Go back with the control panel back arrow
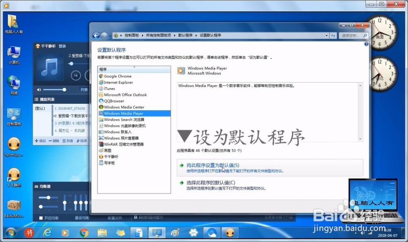This screenshot has width=408, height=242. tap(96, 36)
